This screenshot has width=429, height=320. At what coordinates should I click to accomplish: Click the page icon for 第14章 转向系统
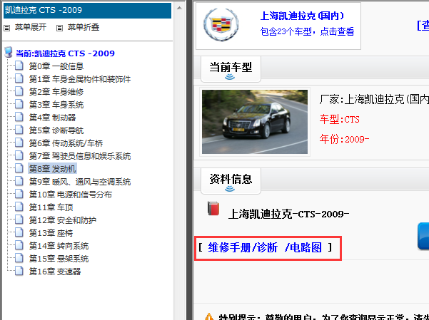[x=19, y=246]
